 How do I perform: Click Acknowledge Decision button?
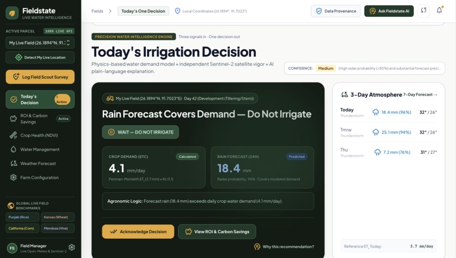138,231
